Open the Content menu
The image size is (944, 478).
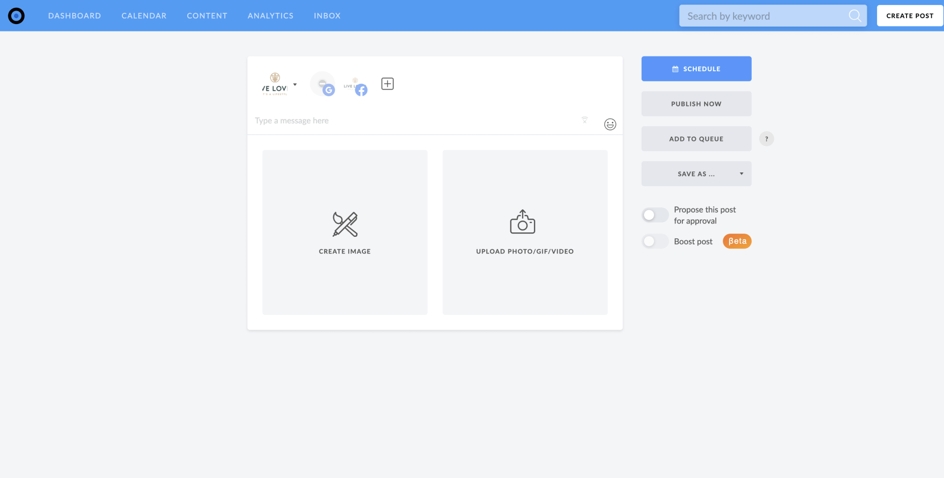[x=207, y=16]
